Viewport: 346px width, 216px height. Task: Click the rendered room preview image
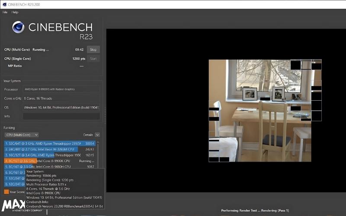coord(265,111)
